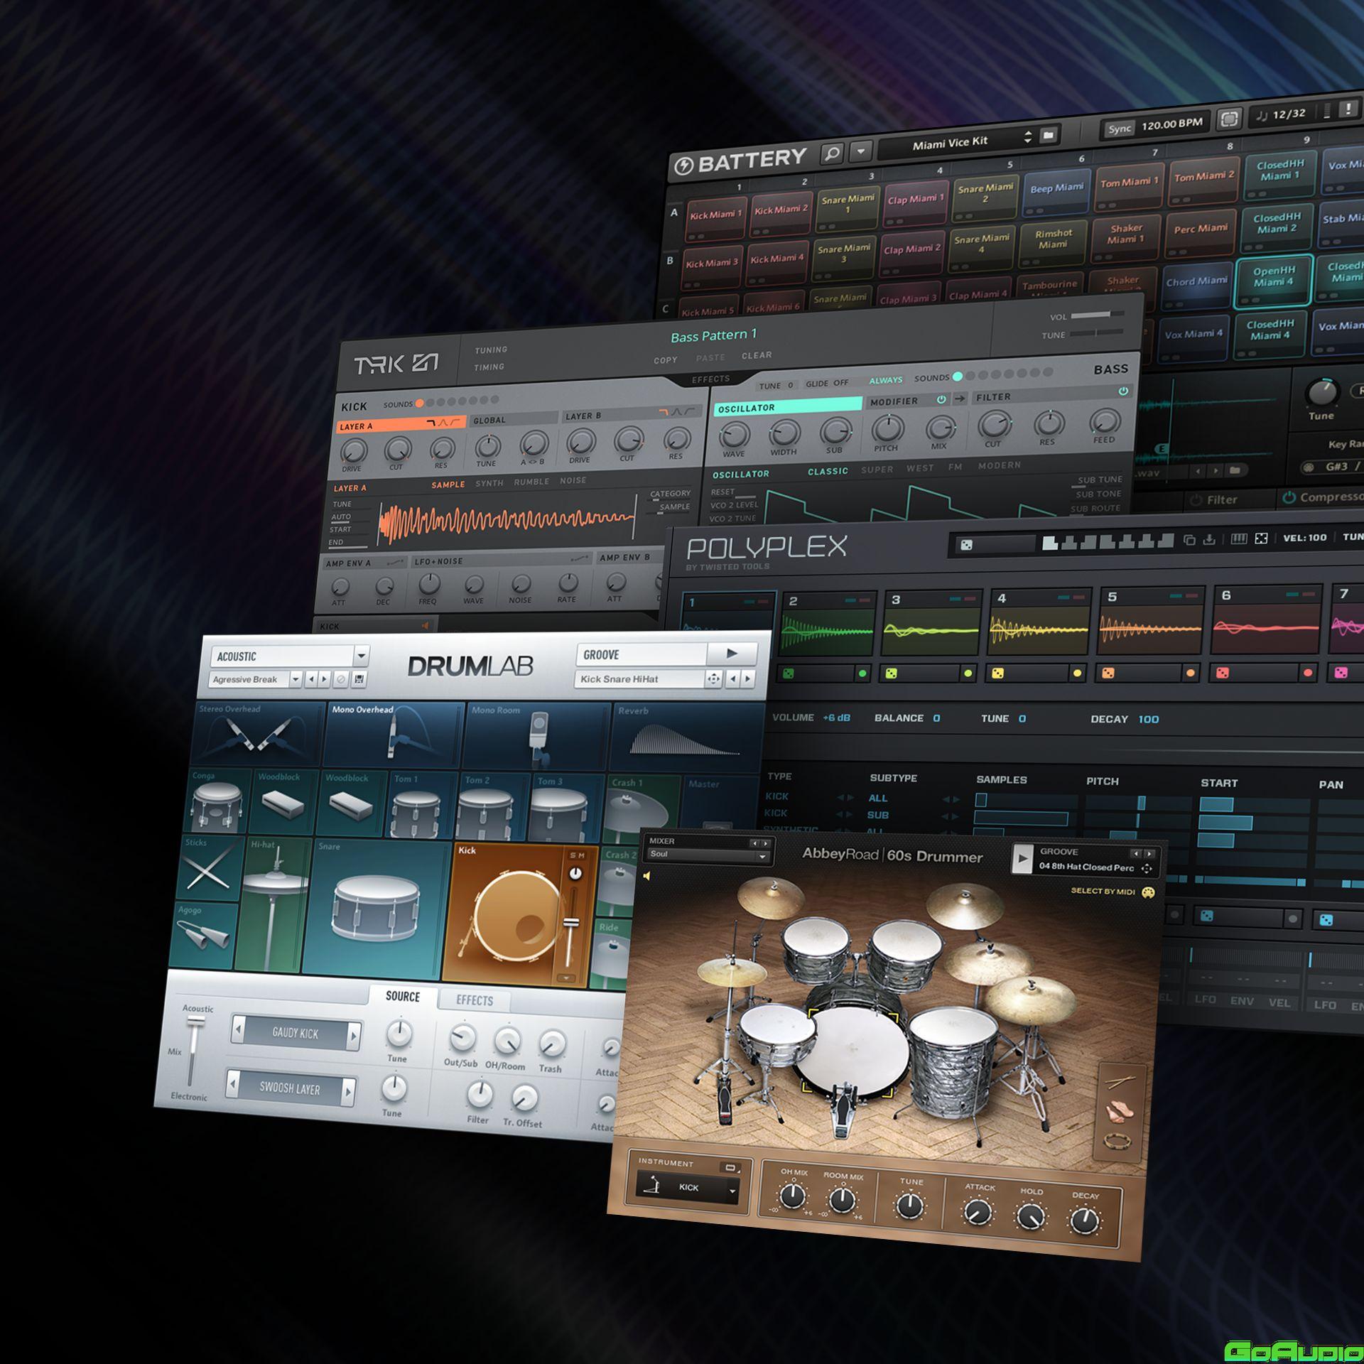
Task: Click the Miami Vice Kit up/down selector arrows
Action: tap(1027, 136)
